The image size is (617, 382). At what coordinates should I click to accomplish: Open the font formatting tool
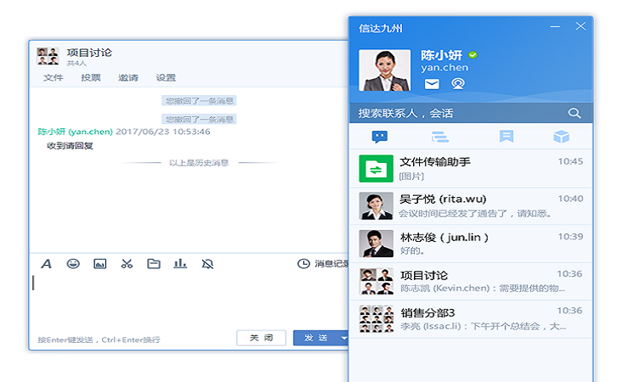click(x=47, y=264)
